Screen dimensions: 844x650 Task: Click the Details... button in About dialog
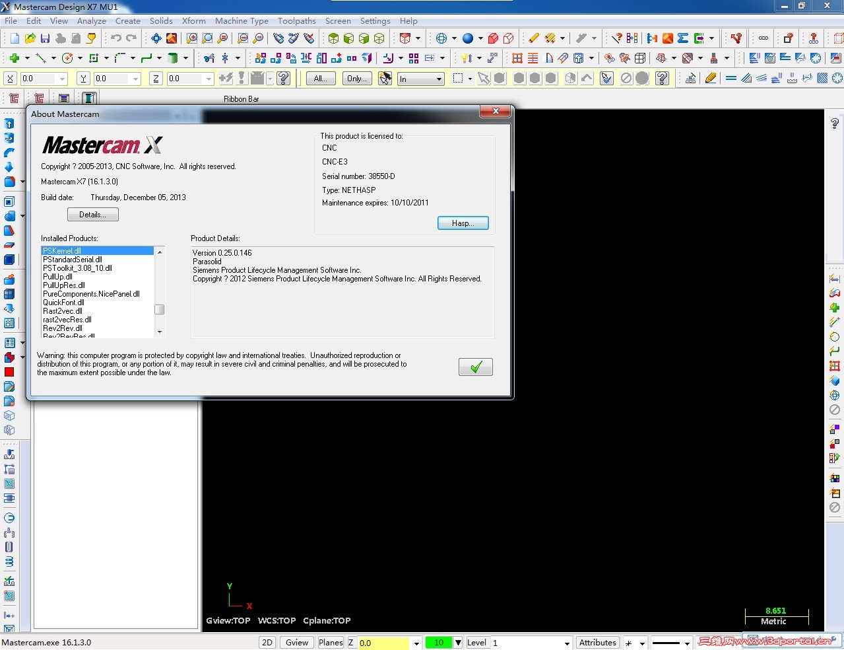pos(93,215)
